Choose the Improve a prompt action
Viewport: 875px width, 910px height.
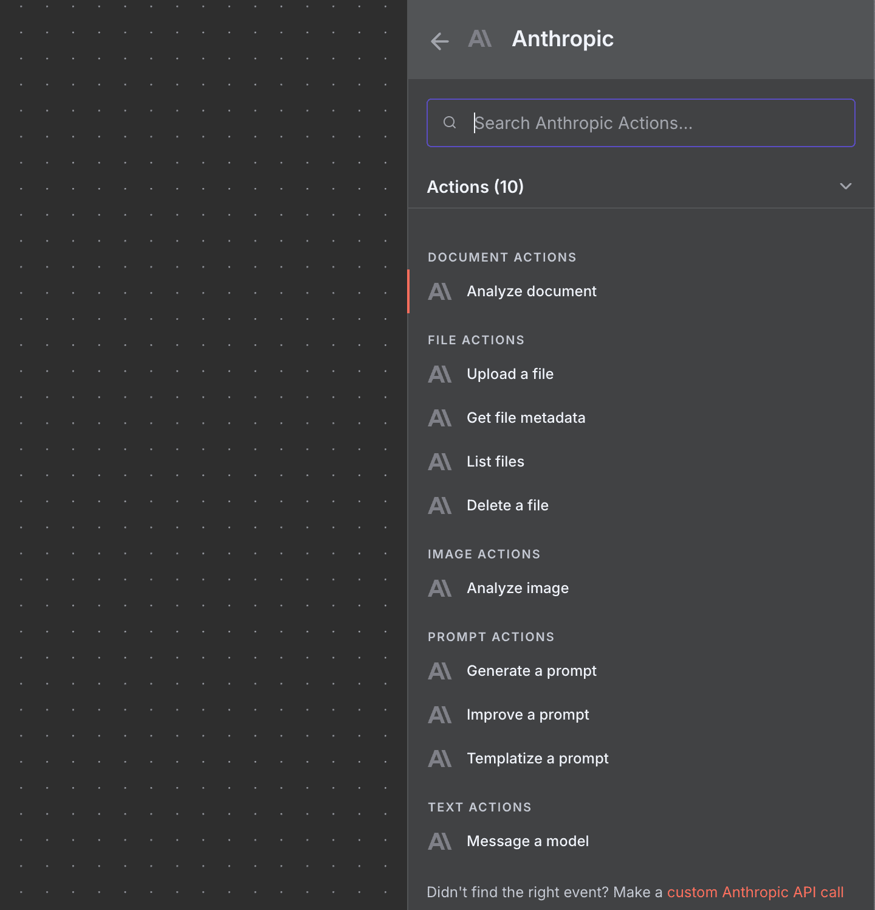527,714
